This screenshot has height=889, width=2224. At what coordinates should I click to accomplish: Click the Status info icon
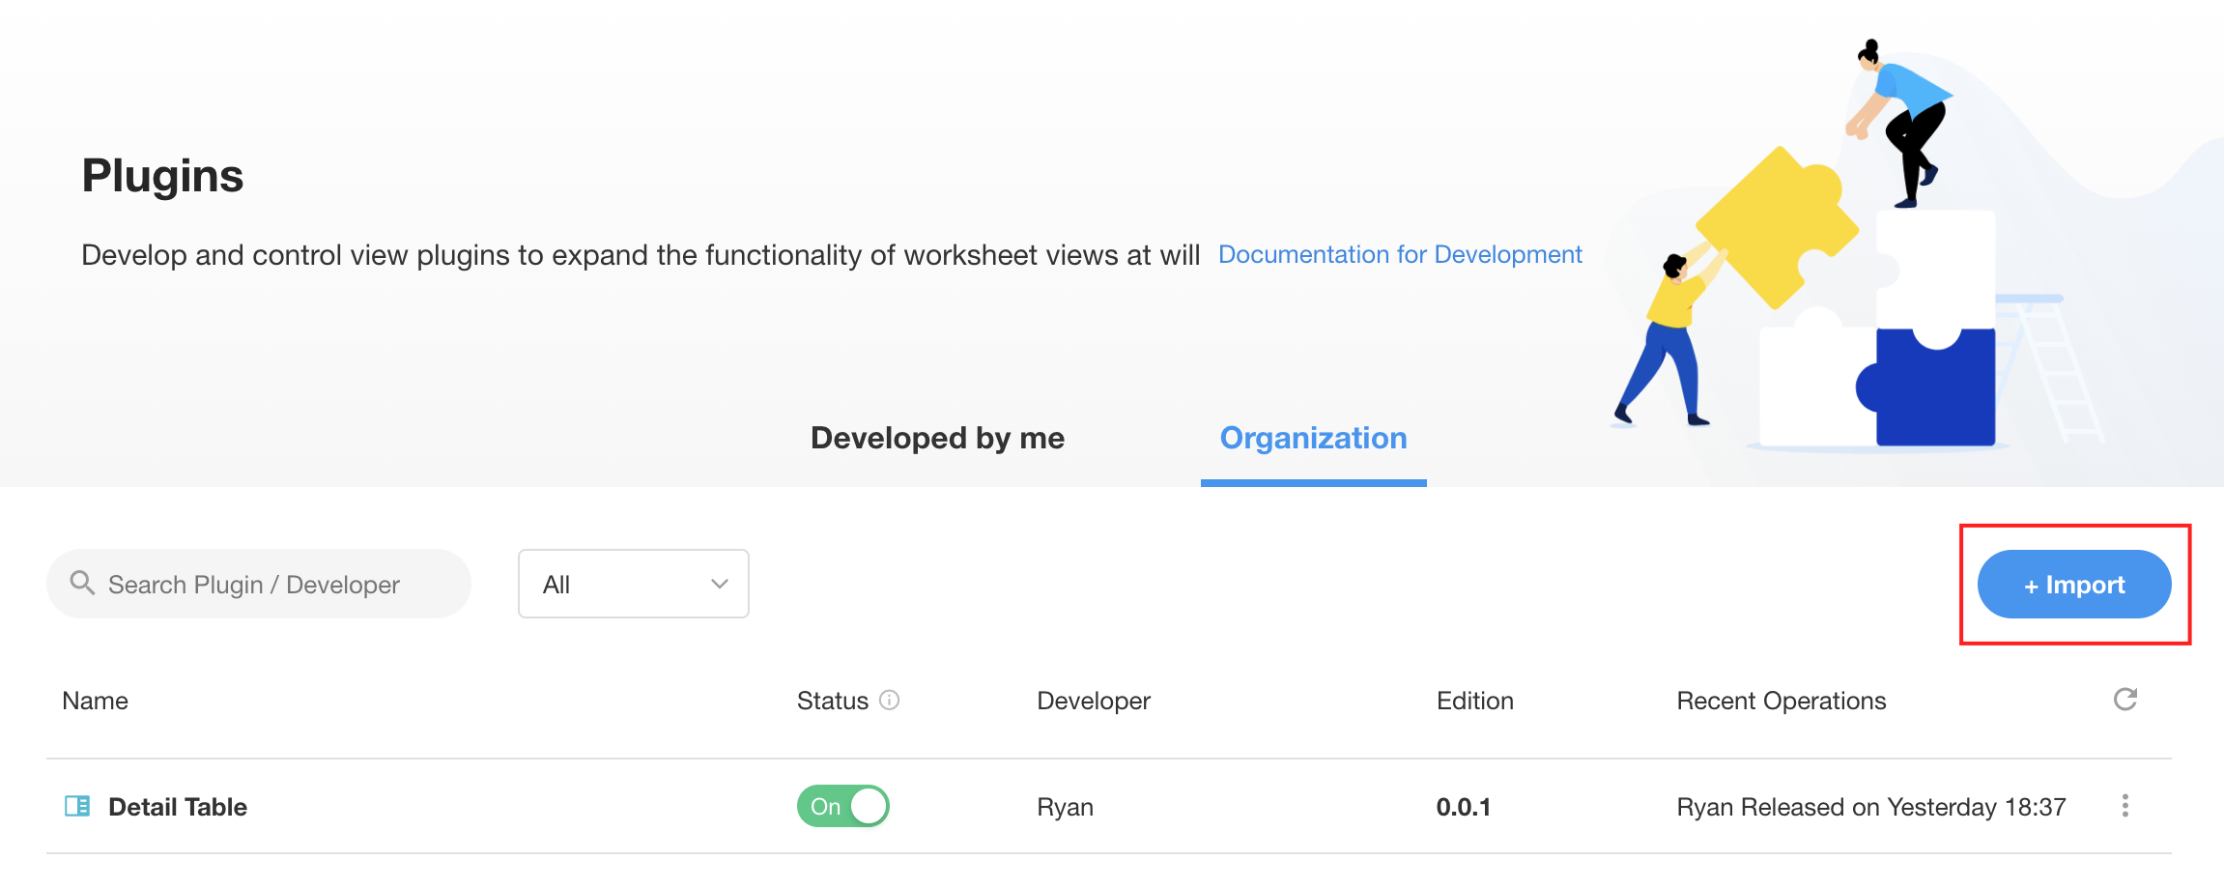click(x=890, y=700)
